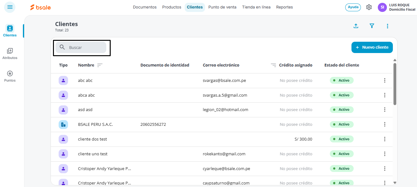Screen dimensions: 417x187
Task: Click document number 20602556272
Action: click(153, 125)
